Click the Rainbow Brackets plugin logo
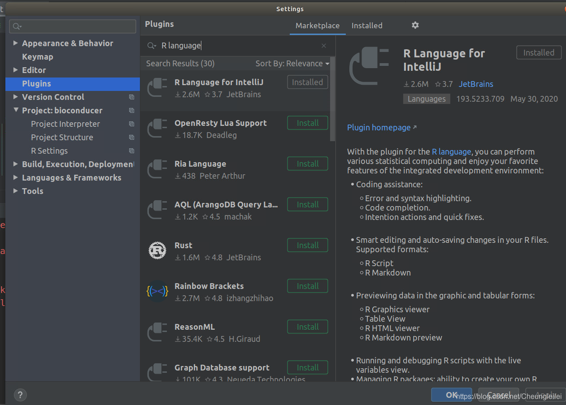Viewport: 566px width, 405px height. (157, 291)
